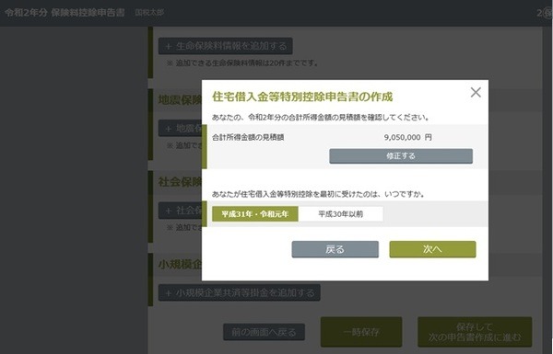Click 生命保険料情報を追加する button in the background
The width and height of the screenshot is (553, 354).
(226, 46)
